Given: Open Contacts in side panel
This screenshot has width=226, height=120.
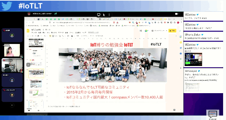Looking at the screenshot, I should coord(181,54).
